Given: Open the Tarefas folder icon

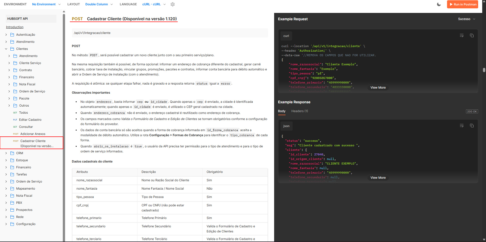Looking at the screenshot, I should [12, 174].
